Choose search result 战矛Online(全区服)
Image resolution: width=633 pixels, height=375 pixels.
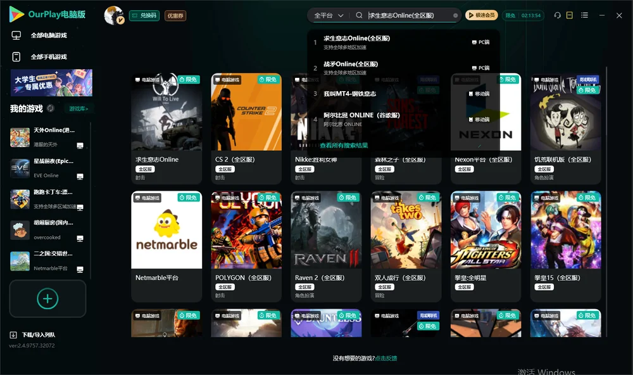coord(403,68)
